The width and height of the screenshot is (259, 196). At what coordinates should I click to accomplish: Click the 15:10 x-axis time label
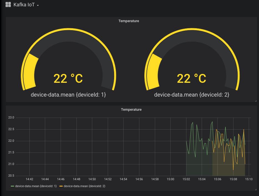[249, 179]
